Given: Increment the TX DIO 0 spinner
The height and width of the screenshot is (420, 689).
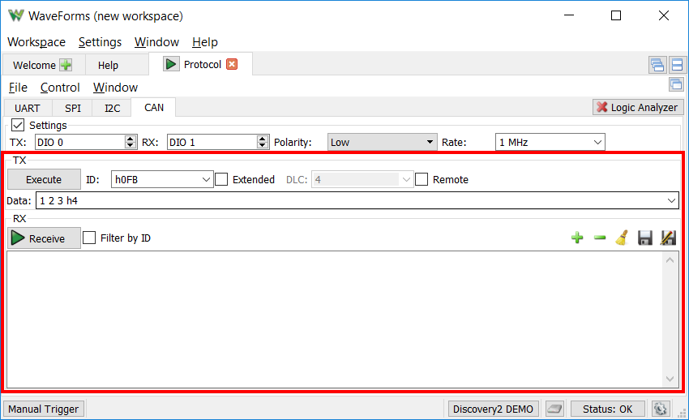Looking at the screenshot, I should tap(130, 139).
